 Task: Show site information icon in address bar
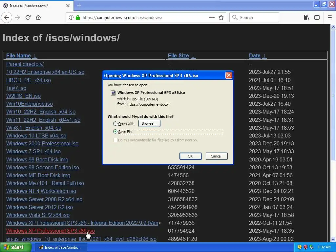point(71,17)
